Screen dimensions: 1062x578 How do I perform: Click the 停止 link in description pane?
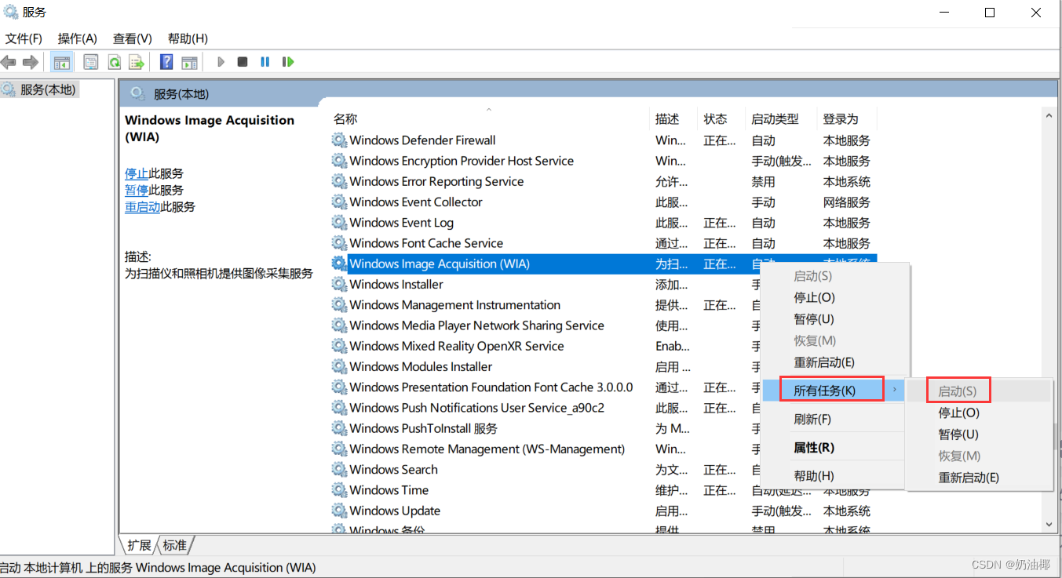(x=137, y=173)
